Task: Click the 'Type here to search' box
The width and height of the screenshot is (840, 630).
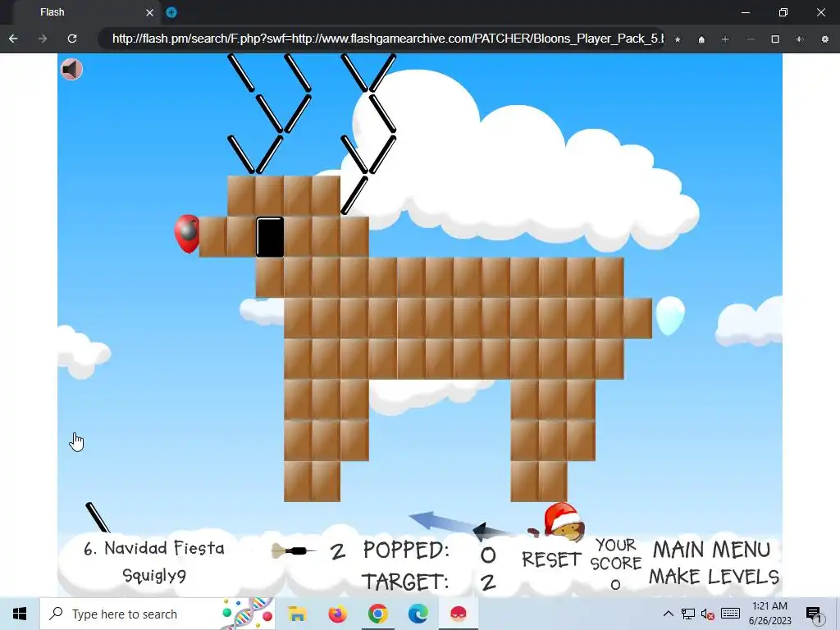Action: point(157,614)
